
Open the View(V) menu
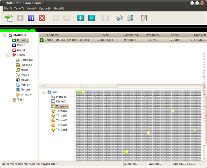pyautogui.click(x=31, y=8)
